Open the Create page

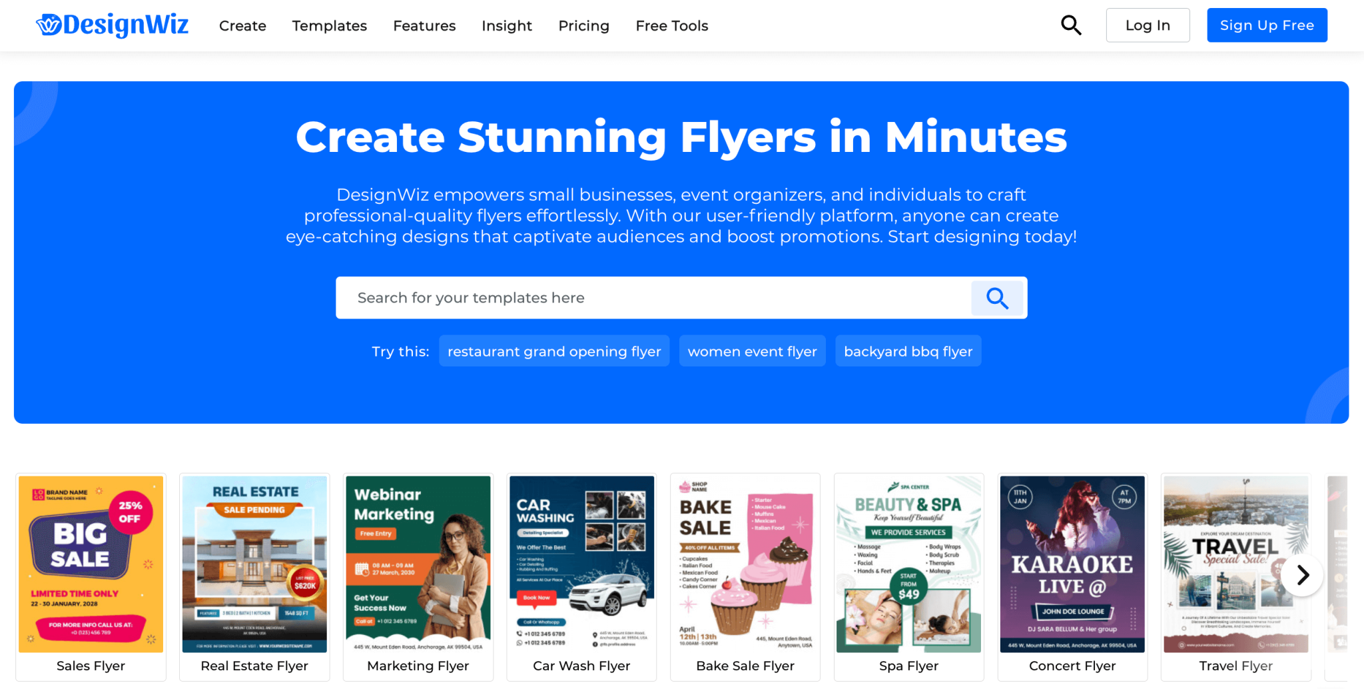coord(242,26)
